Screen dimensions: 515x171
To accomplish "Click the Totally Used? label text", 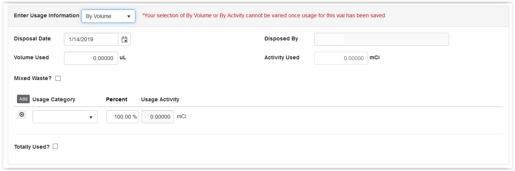I will tap(32, 147).
